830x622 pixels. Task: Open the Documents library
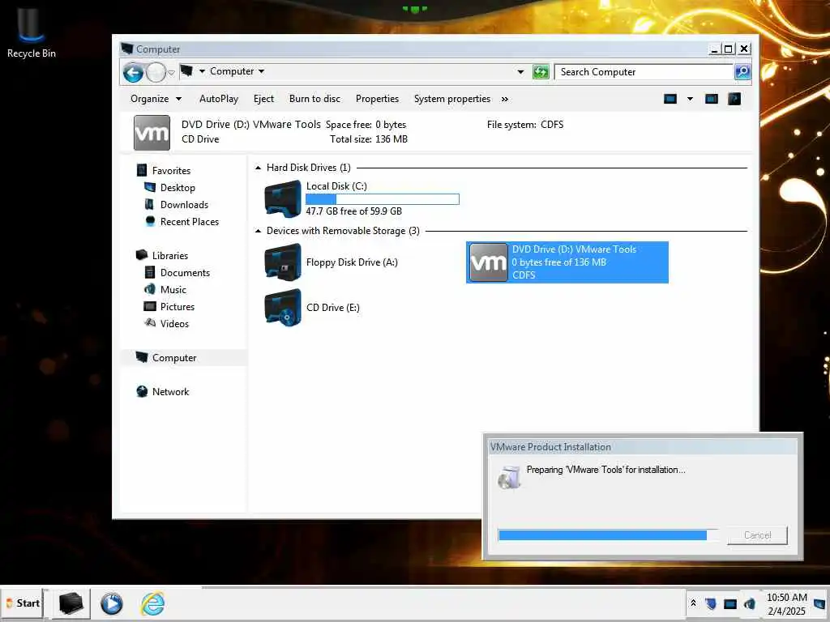tap(185, 272)
